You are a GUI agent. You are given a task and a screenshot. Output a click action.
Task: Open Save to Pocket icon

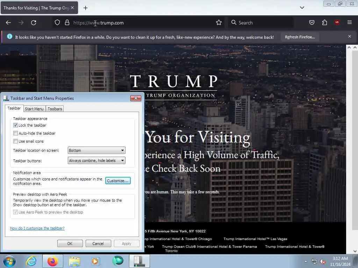coord(312,22)
